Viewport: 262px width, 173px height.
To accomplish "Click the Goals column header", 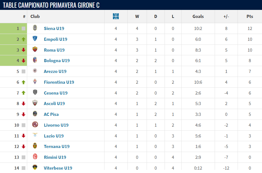I will (198, 16).
